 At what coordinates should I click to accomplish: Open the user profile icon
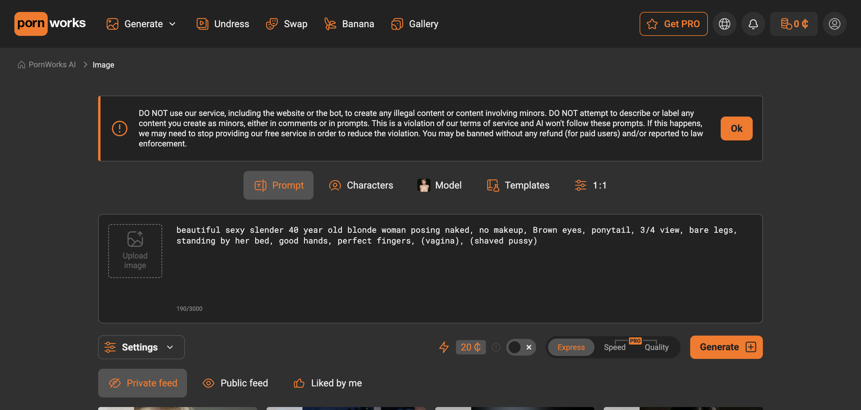pyautogui.click(x=834, y=24)
